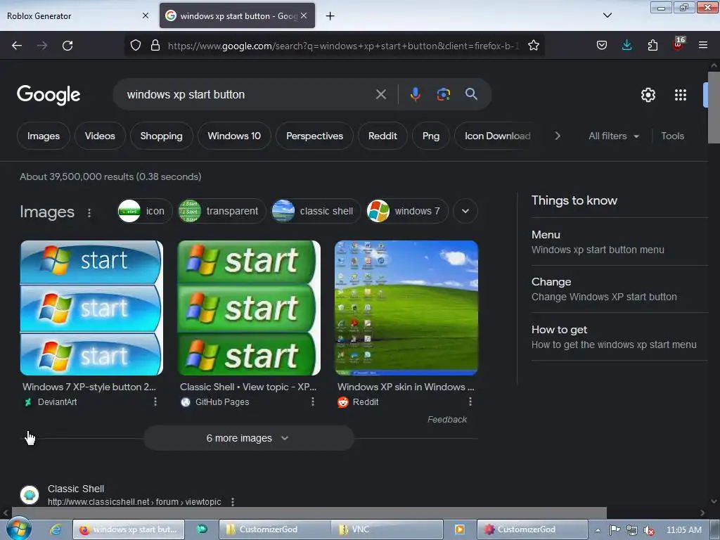Screen dimensions: 720x540
Task: Submit search with the magnifier icon
Action: pos(471,94)
